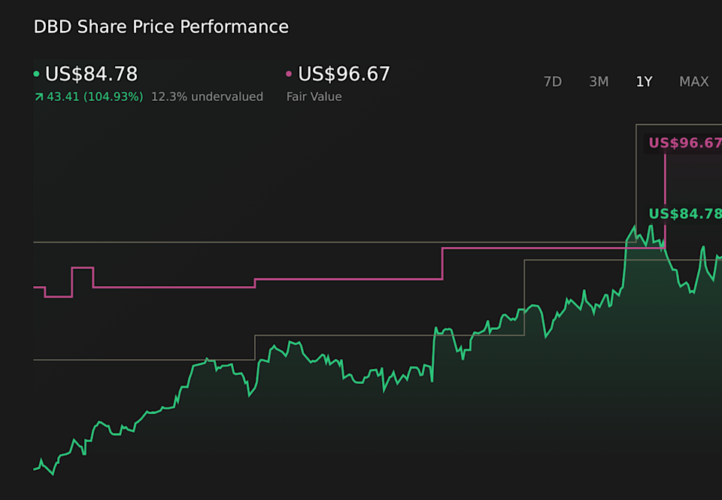Toggle the fair value series via pink dot
This screenshot has width=722, height=500.
click(x=288, y=73)
